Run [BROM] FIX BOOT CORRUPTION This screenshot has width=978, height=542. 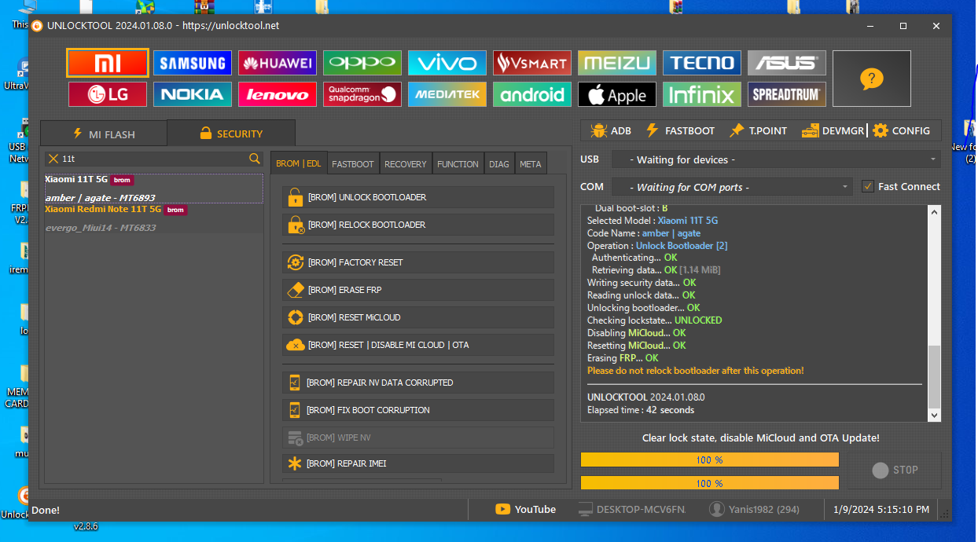click(418, 410)
